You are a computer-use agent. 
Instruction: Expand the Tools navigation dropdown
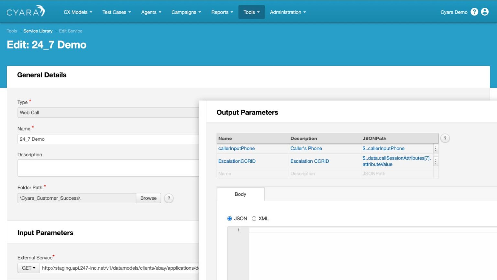click(x=251, y=12)
